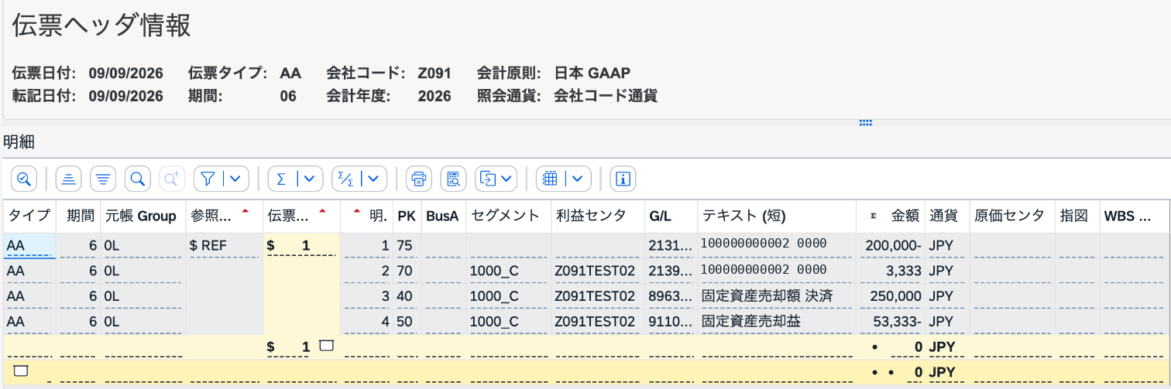Click the 会社コード value Z091
1171x389 pixels.
click(x=434, y=73)
